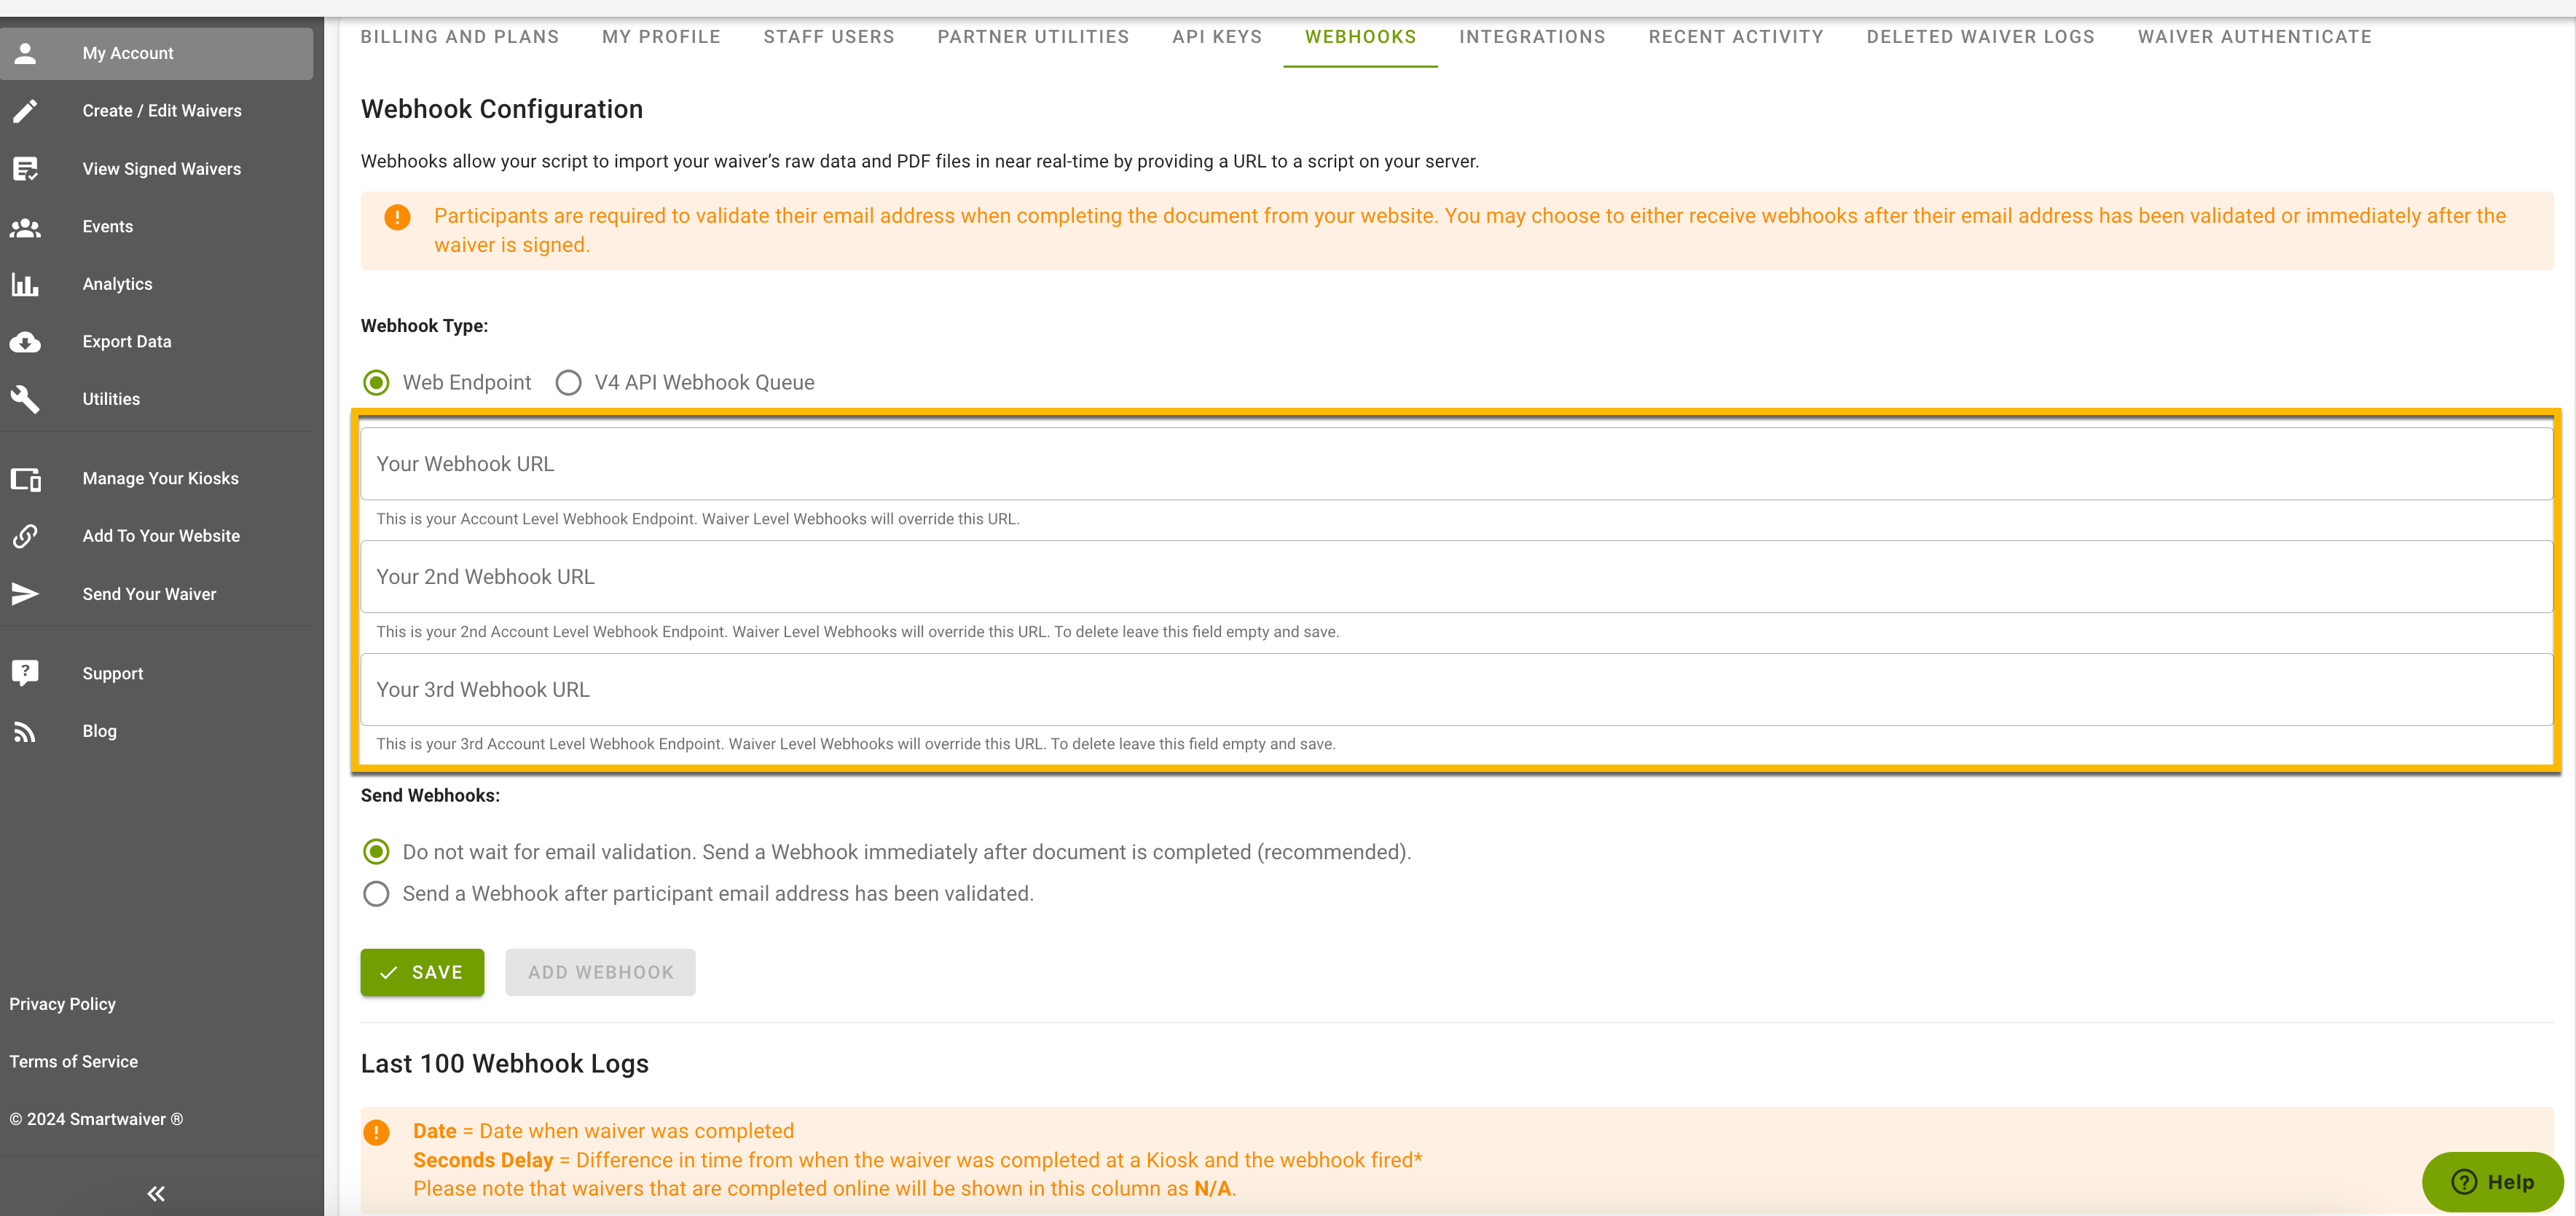Click the View Signed Waivers document icon
2576x1216 pixels.
25,169
